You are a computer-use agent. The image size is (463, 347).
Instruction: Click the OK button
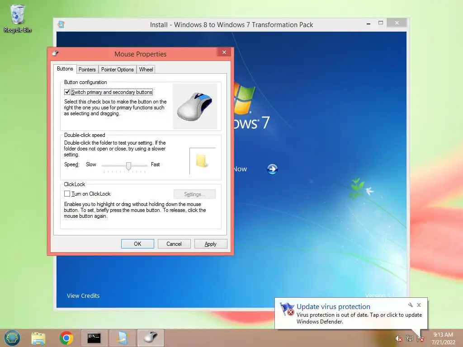137,244
